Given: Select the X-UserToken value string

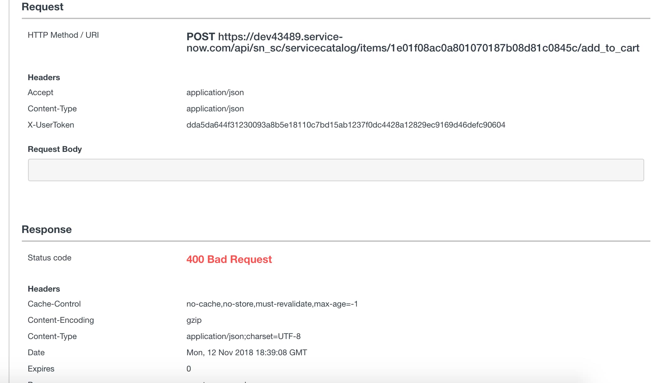Looking at the screenshot, I should pos(346,125).
